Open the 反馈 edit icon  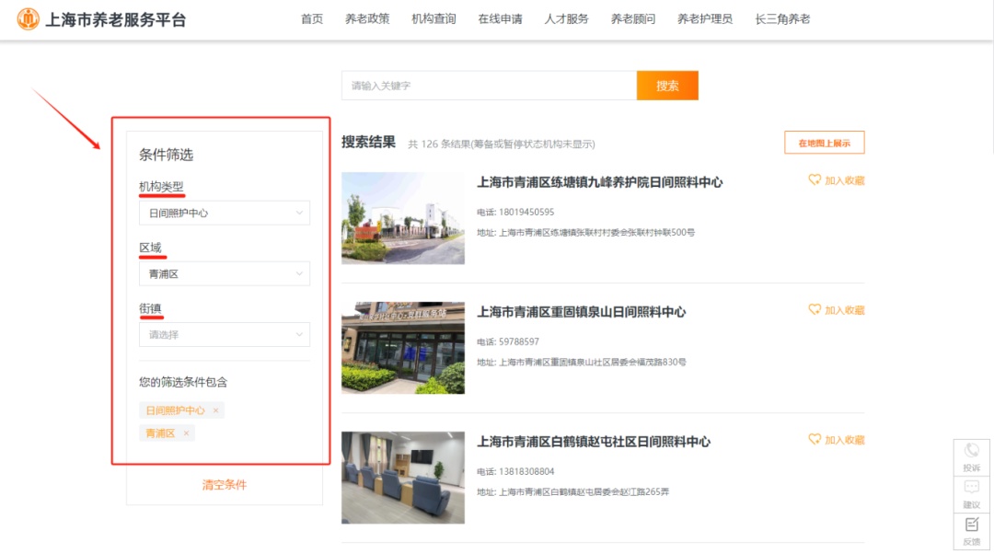pos(972,525)
